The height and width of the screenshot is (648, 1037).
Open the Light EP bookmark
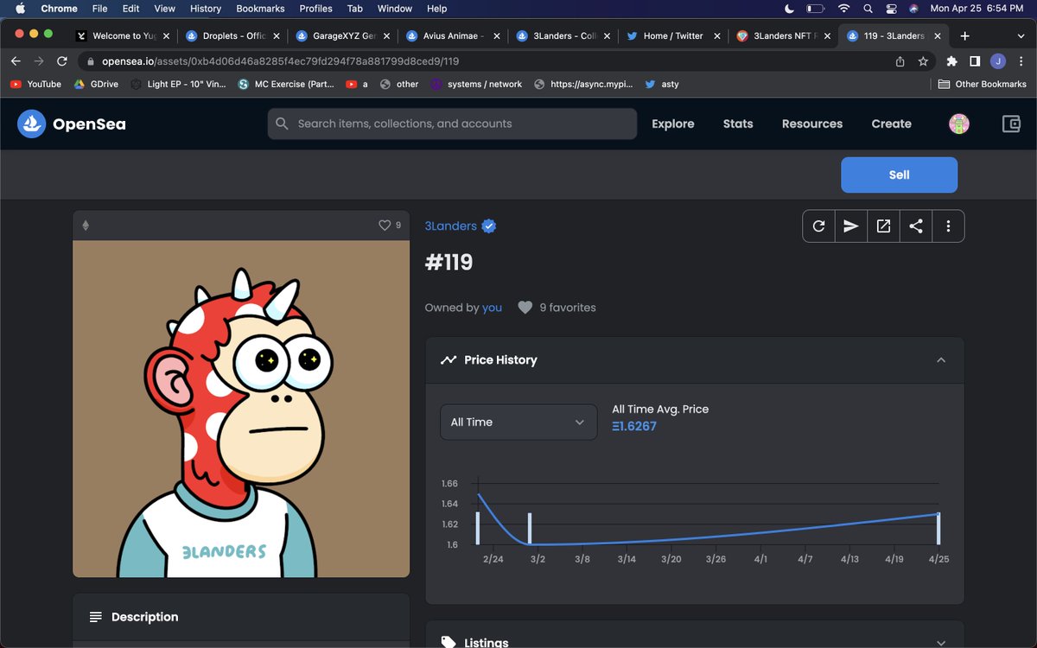[178, 84]
